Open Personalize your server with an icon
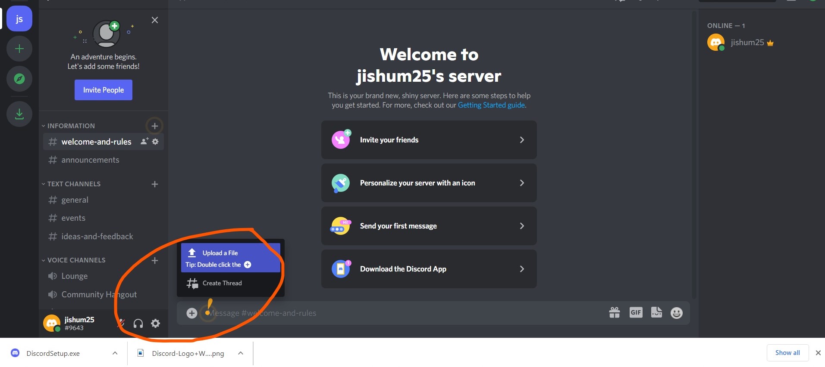The height and width of the screenshot is (367, 825). (429, 183)
